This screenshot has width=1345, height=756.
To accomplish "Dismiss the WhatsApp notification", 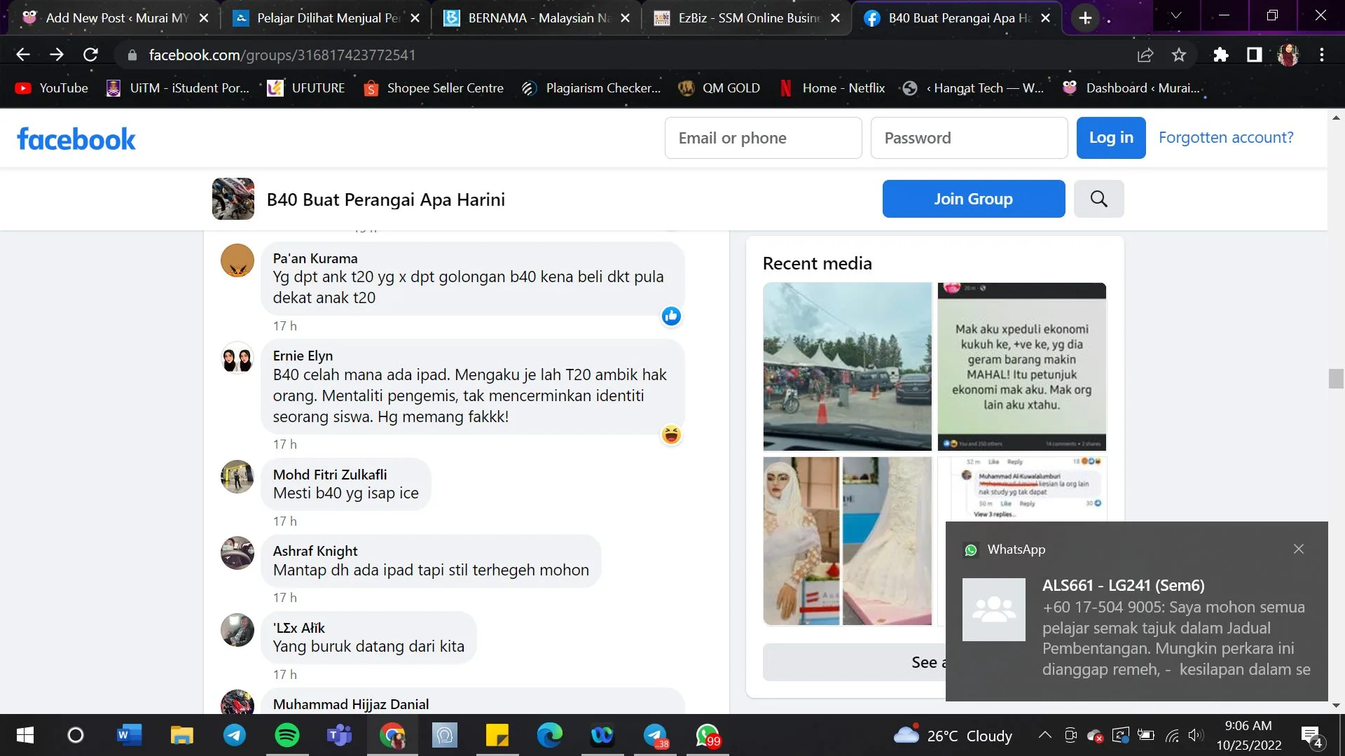I will coord(1298,549).
